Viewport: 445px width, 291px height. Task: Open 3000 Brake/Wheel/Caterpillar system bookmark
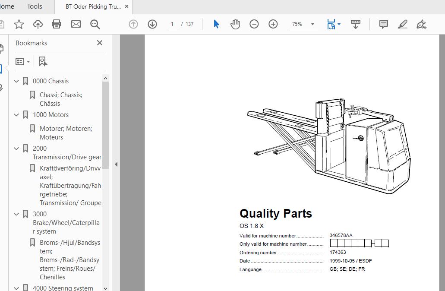66,223
